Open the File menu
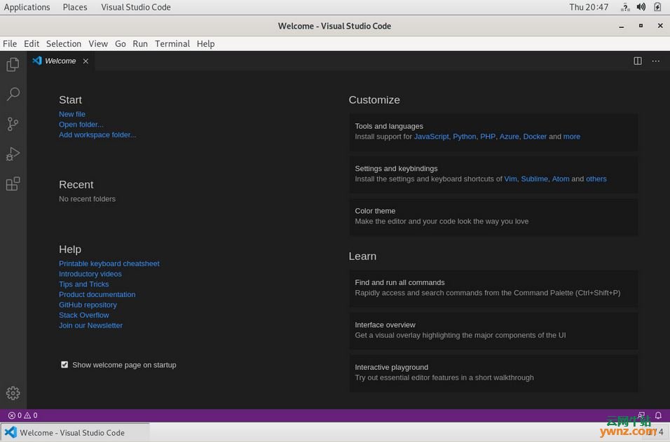Screen dimensions: 670x442 (10, 43)
